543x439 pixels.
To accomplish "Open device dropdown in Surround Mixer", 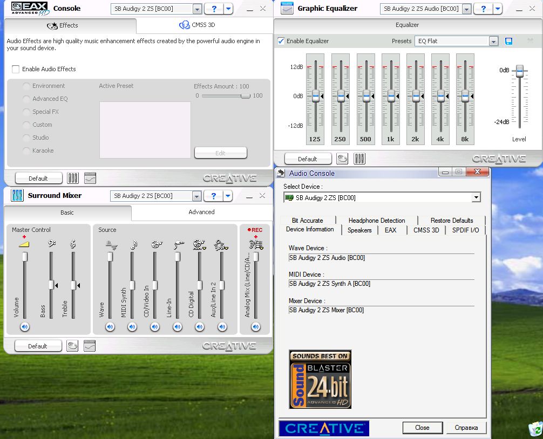I will pos(196,196).
